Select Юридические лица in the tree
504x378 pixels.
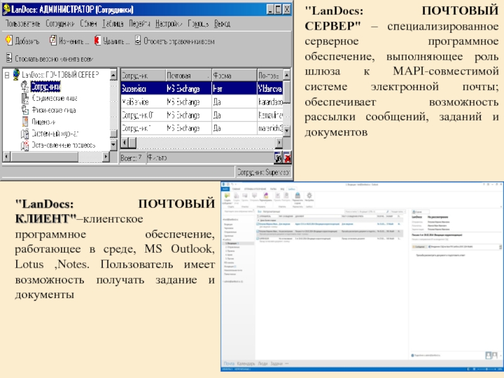(55, 98)
